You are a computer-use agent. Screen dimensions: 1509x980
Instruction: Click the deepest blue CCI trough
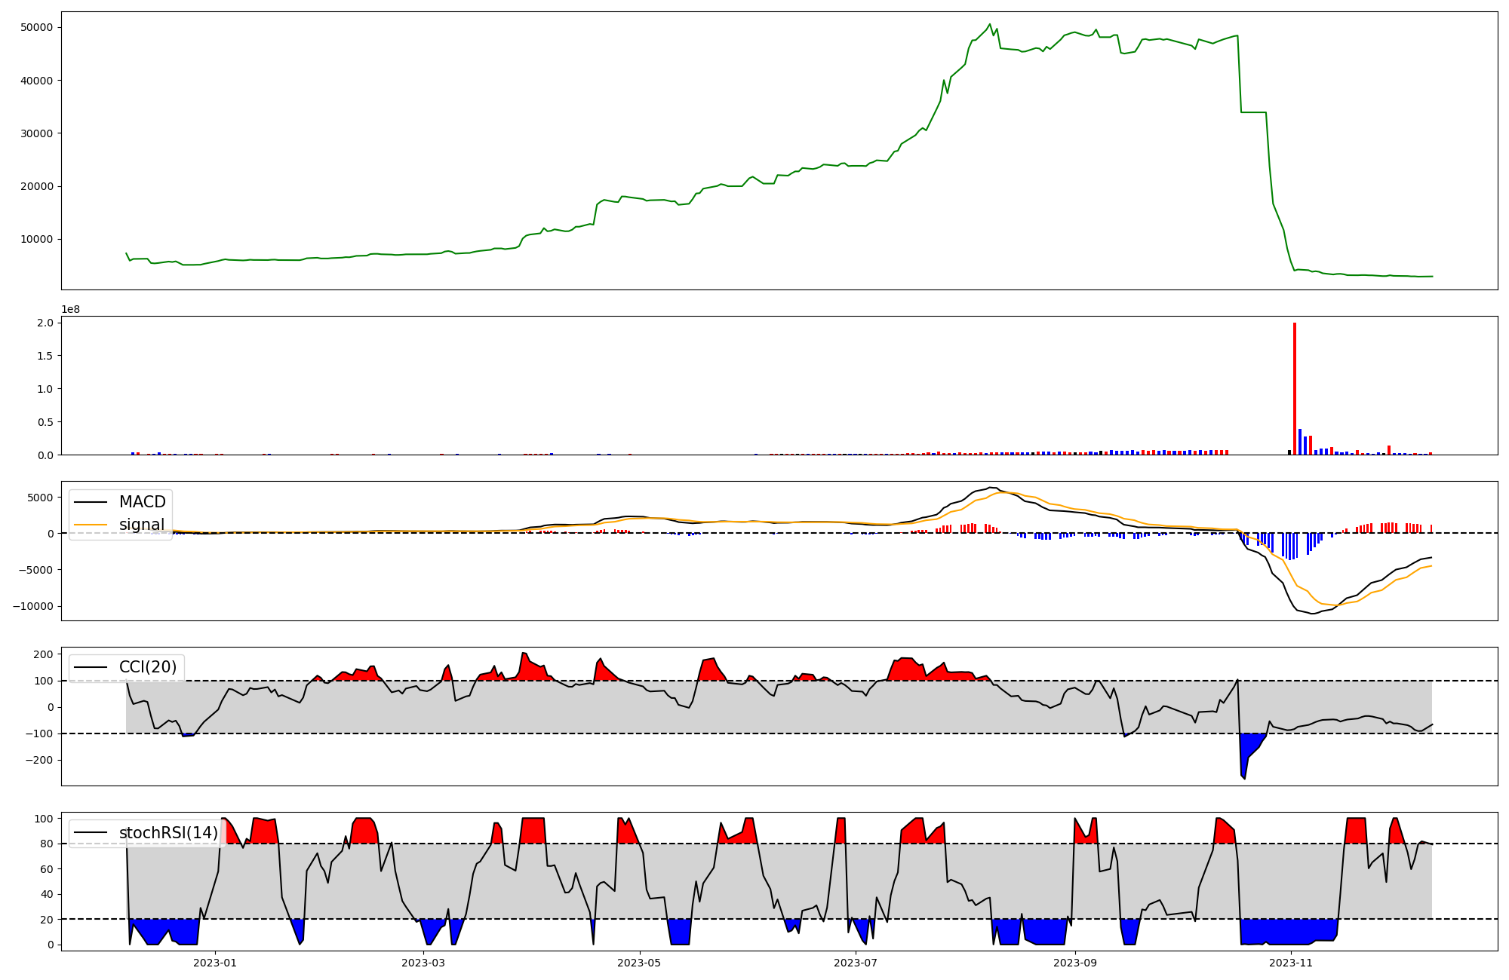pyautogui.click(x=1244, y=763)
